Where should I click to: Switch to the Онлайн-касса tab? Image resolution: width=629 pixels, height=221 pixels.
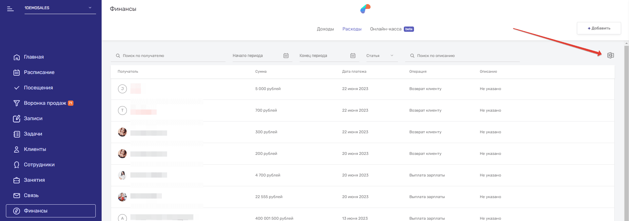[385, 29]
